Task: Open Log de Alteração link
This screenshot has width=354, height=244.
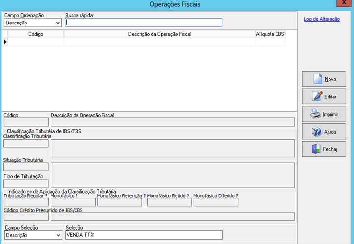Action: point(322,19)
